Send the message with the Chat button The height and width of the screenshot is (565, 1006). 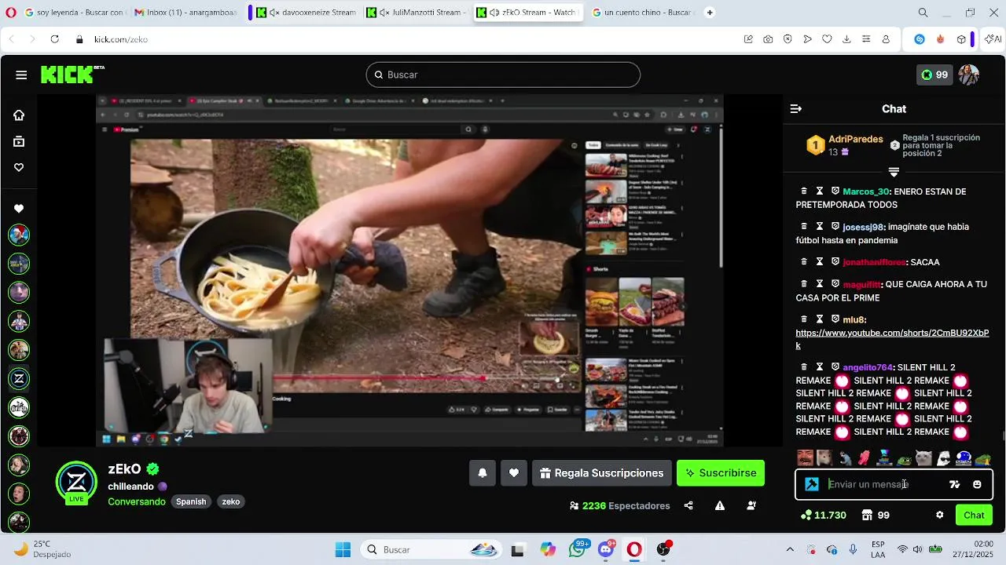point(974,516)
